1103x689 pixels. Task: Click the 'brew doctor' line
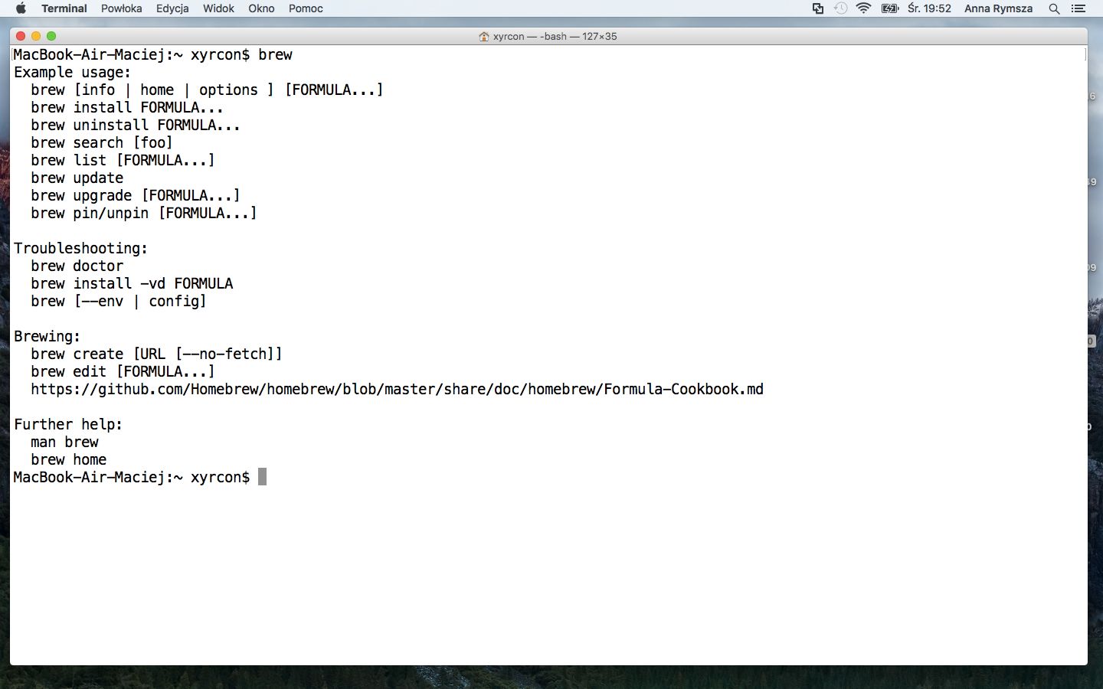pos(77,266)
